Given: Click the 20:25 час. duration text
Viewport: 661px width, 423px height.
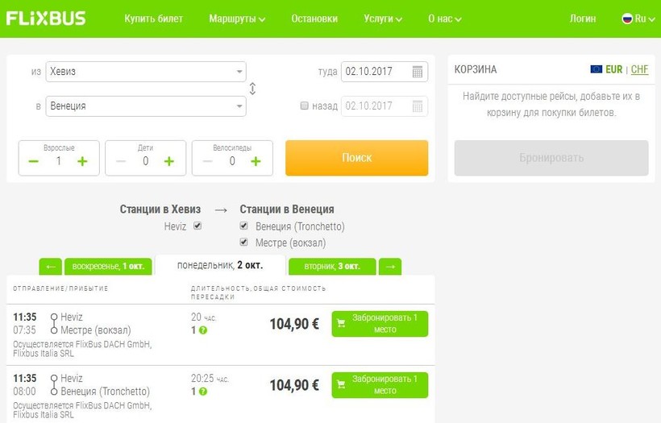Looking at the screenshot, I should click(x=210, y=379).
